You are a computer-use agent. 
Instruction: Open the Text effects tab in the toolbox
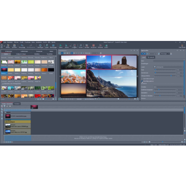[x=50, y=54]
